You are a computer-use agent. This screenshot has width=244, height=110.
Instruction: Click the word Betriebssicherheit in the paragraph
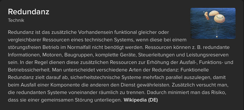click(29, 70)
